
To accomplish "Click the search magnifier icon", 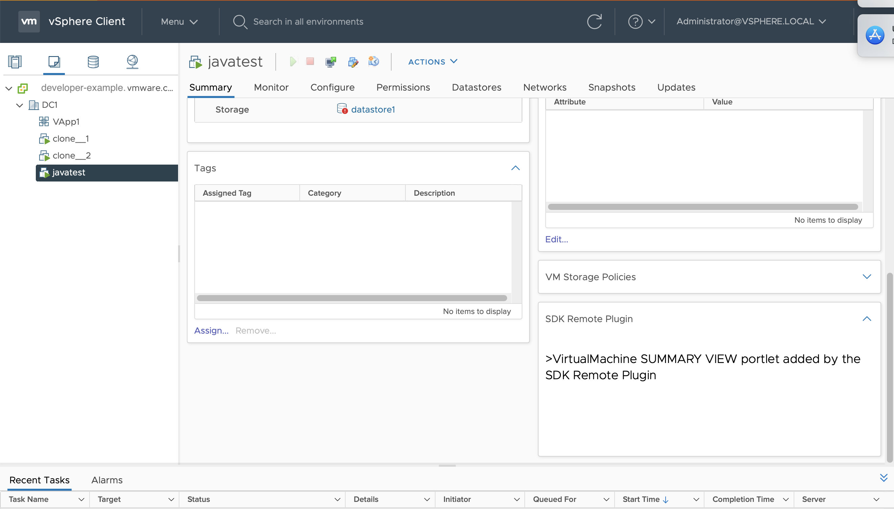I will coord(240,22).
